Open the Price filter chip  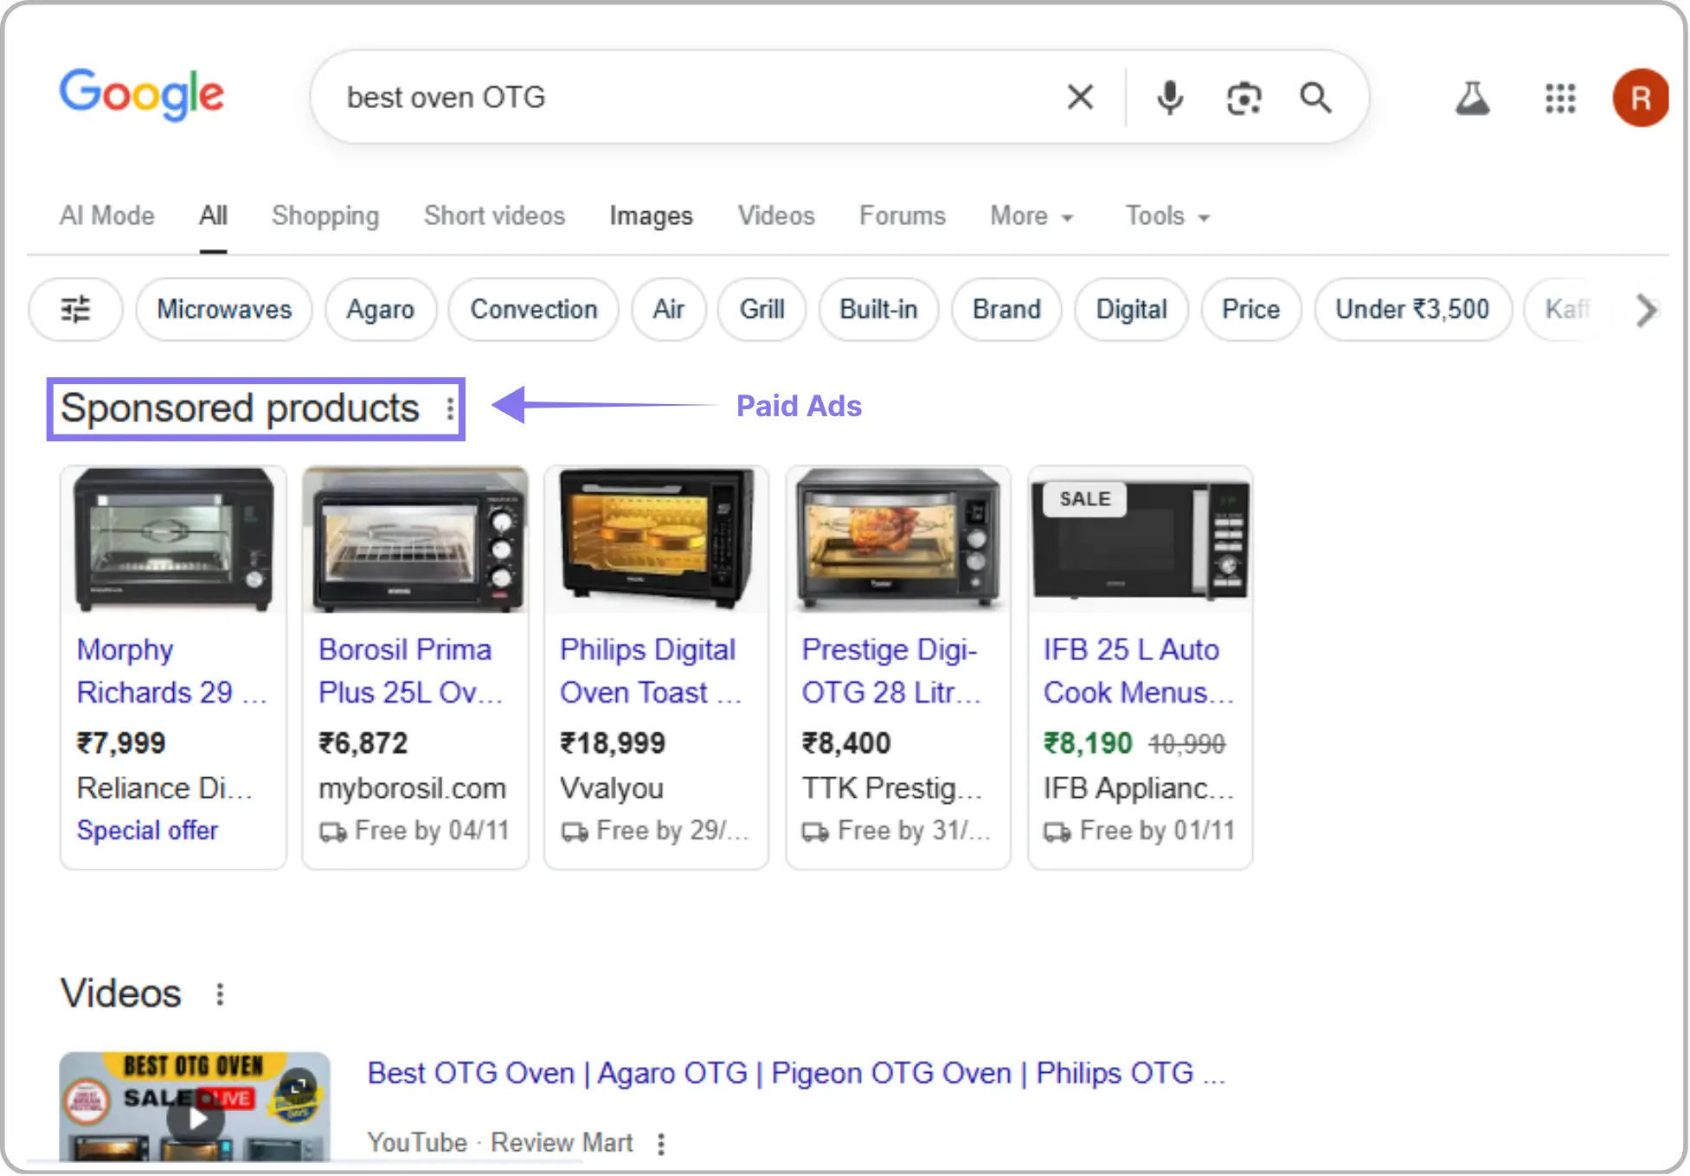pos(1250,309)
